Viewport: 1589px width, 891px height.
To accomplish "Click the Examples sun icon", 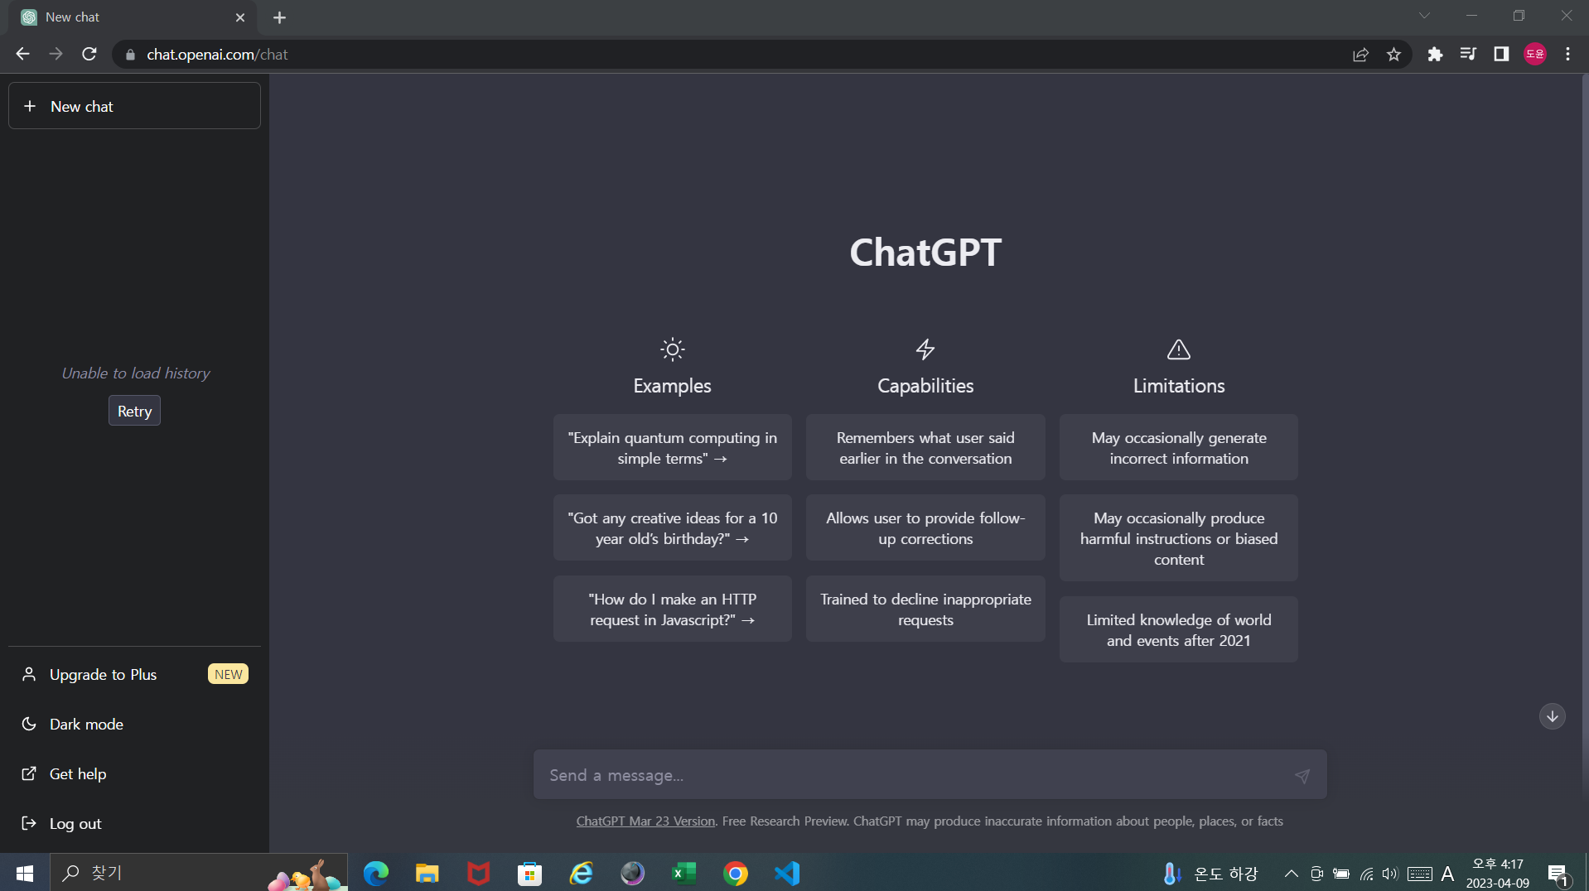I will click(x=672, y=349).
